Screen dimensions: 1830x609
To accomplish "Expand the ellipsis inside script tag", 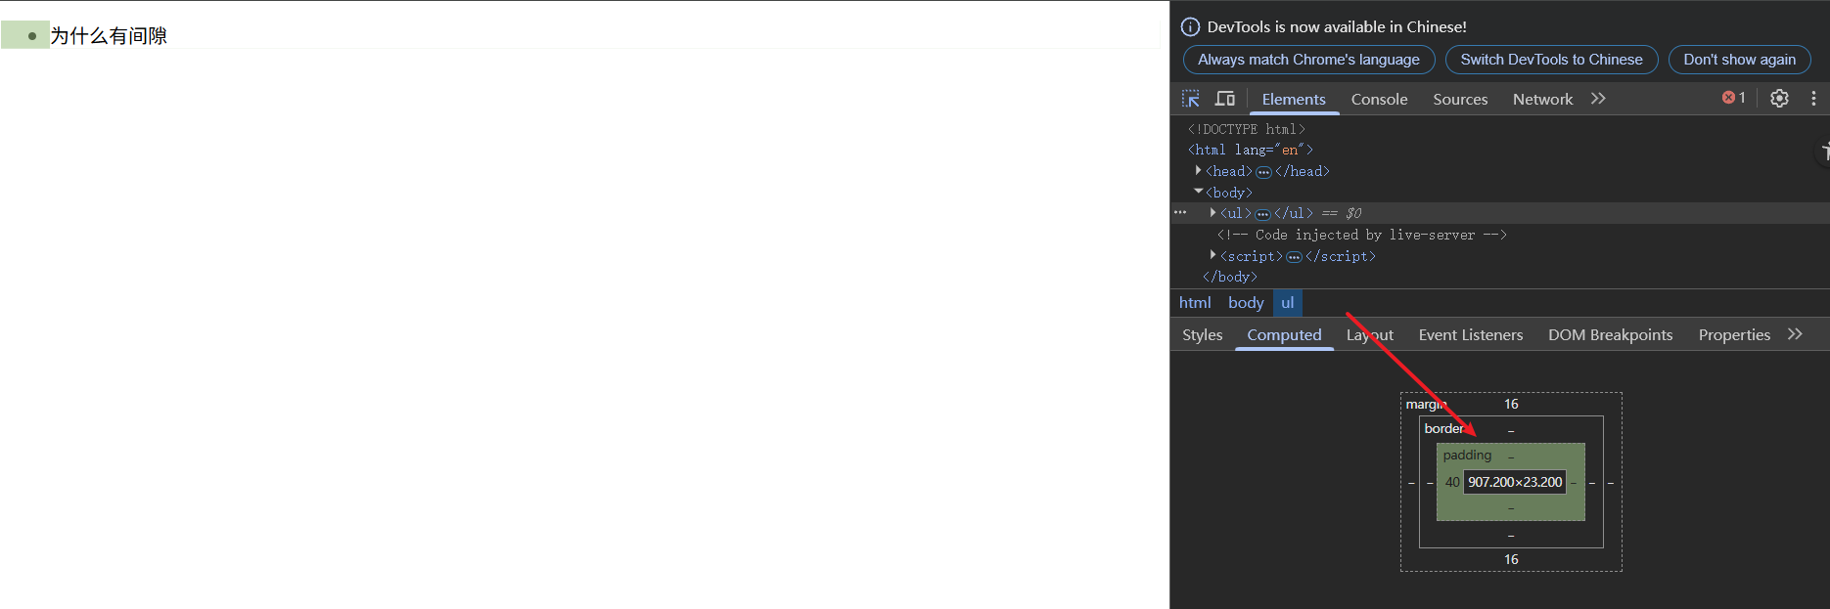I will (x=1294, y=257).
